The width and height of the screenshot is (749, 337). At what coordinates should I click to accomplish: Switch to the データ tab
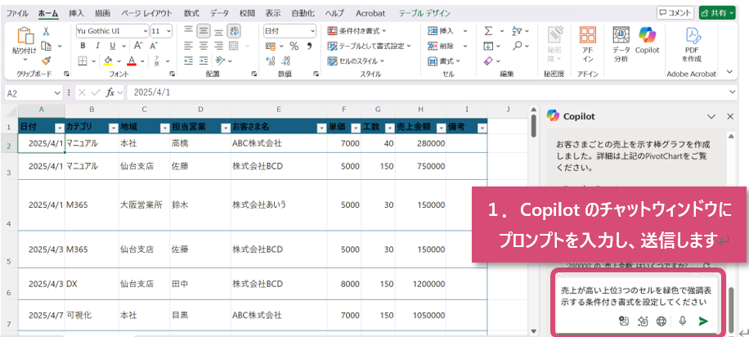tap(220, 13)
